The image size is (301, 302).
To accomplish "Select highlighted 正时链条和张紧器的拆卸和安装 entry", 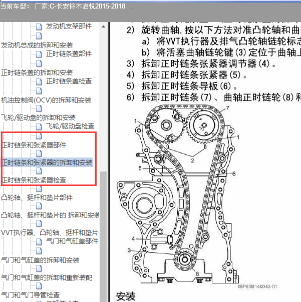I will click(47, 162).
